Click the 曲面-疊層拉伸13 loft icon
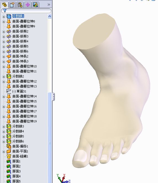The height and width of the screenshot is (183, 158). click(x=9, y=86)
